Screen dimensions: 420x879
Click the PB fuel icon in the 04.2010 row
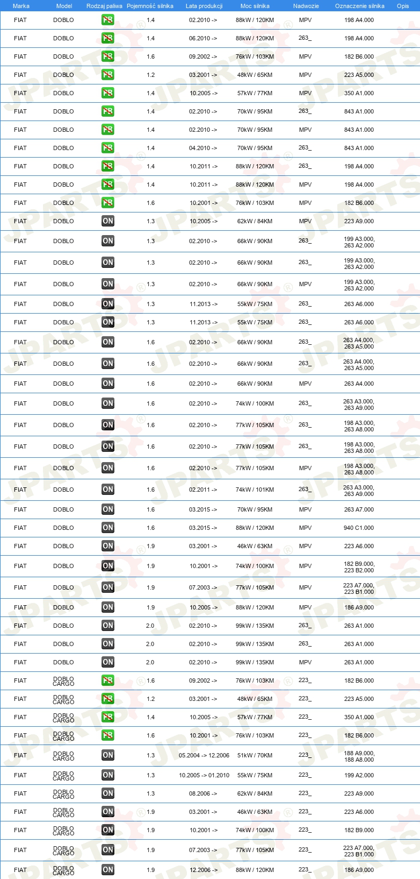pyautogui.click(x=108, y=148)
